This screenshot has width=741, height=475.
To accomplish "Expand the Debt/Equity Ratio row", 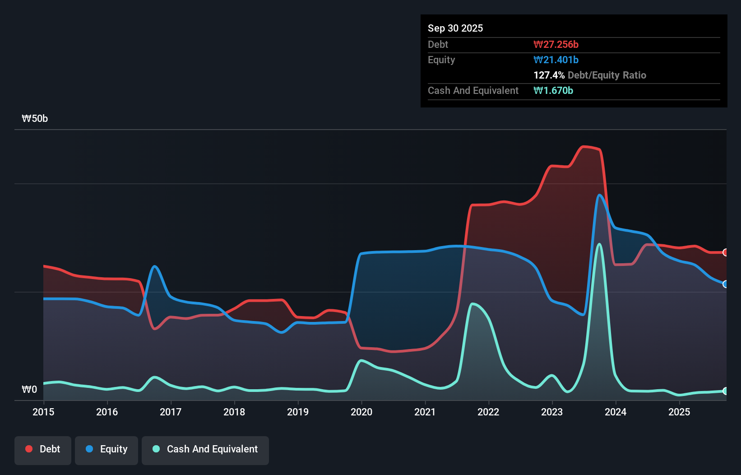I will pos(590,75).
